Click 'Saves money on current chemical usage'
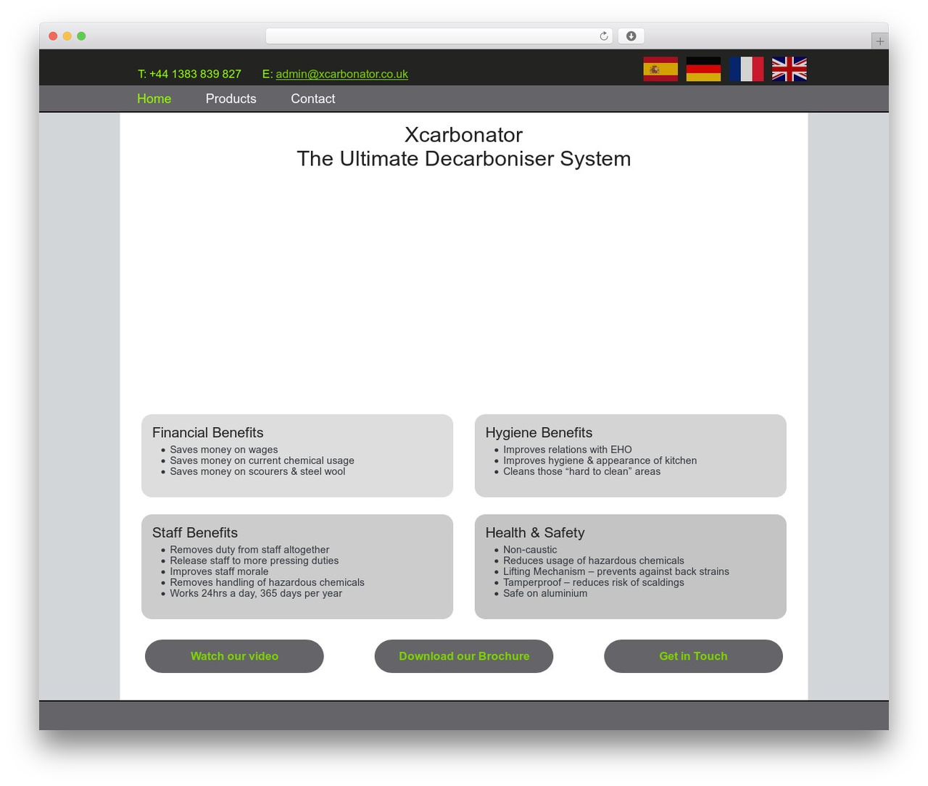 [x=262, y=460]
